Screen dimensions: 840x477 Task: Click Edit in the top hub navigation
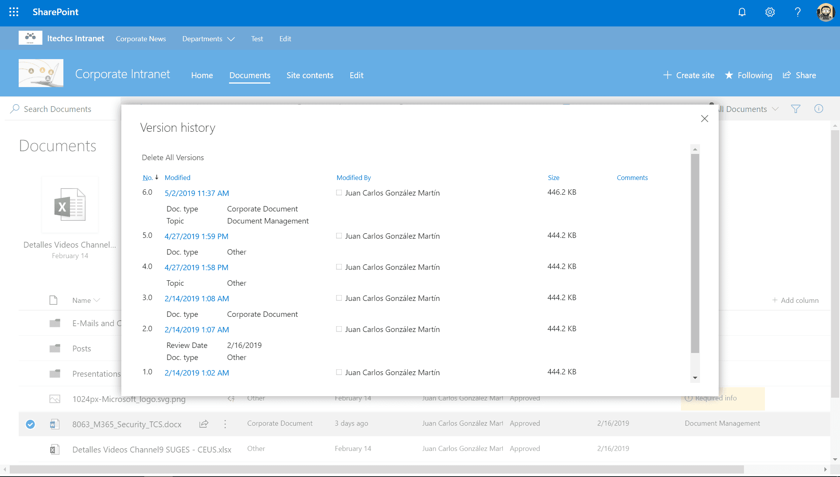[285, 38]
